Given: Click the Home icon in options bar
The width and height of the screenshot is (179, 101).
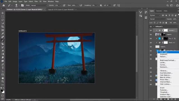Looking at the screenshot, I should [4, 5].
